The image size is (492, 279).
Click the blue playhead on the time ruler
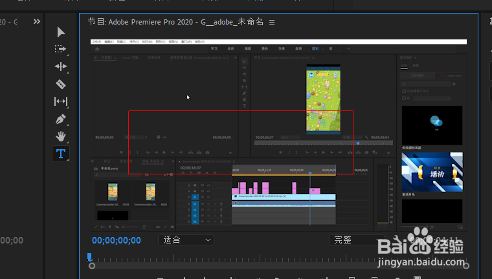(90, 258)
